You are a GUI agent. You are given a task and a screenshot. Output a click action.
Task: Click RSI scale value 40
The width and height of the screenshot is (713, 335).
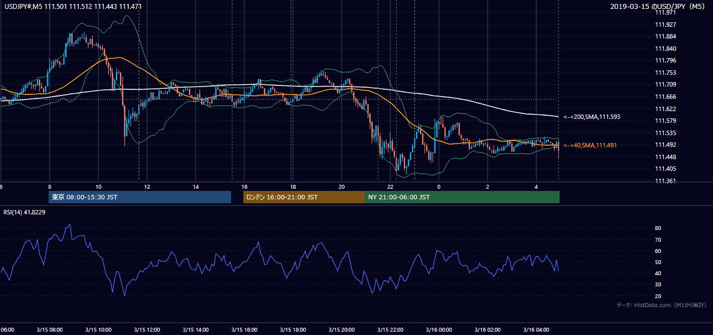point(658,273)
